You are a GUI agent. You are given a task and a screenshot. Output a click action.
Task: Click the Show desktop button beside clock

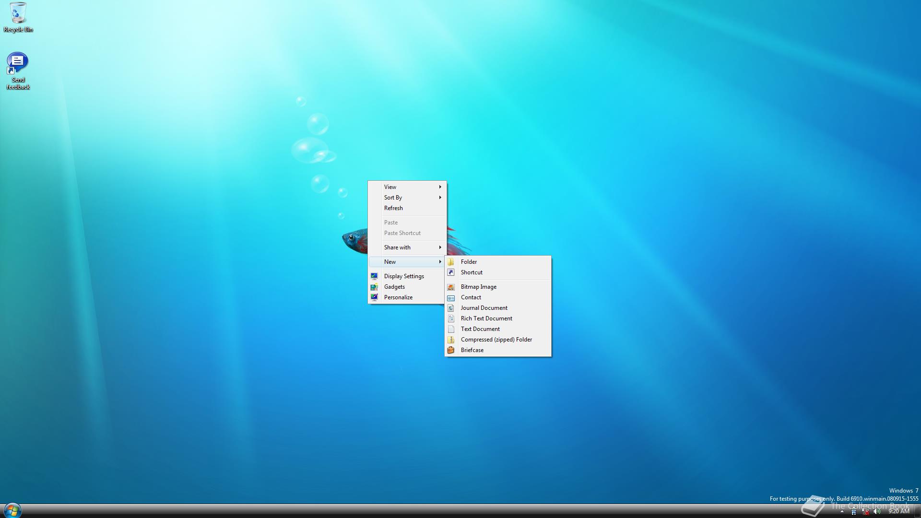917,511
